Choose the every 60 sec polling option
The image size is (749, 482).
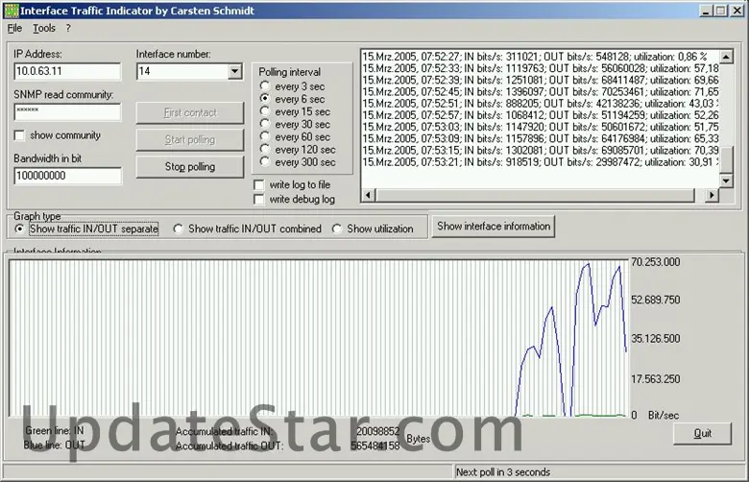point(265,137)
